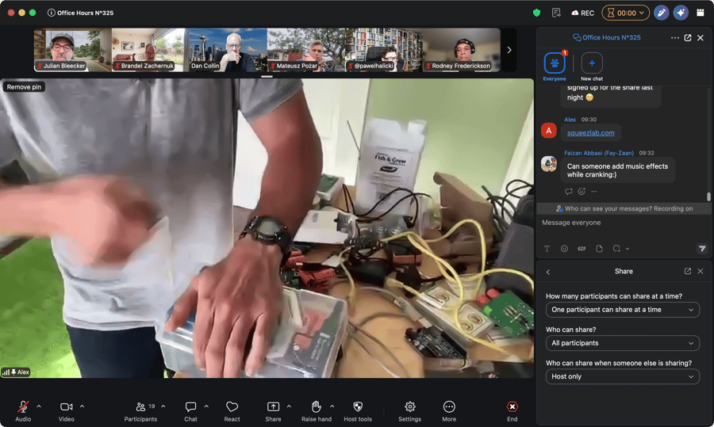Toggle the Chat panel

coord(190,410)
